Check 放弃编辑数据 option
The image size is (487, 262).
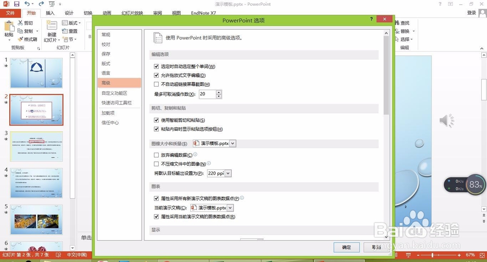pyautogui.click(x=156, y=155)
